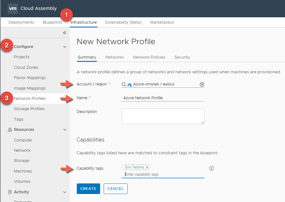This screenshot has height=202, width=285.
Task: Switch to the Network Policies tab
Action: pyautogui.click(x=149, y=57)
